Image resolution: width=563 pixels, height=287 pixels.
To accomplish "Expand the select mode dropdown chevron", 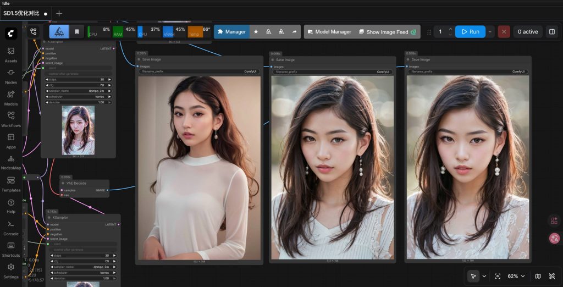I will click(x=484, y=276).
